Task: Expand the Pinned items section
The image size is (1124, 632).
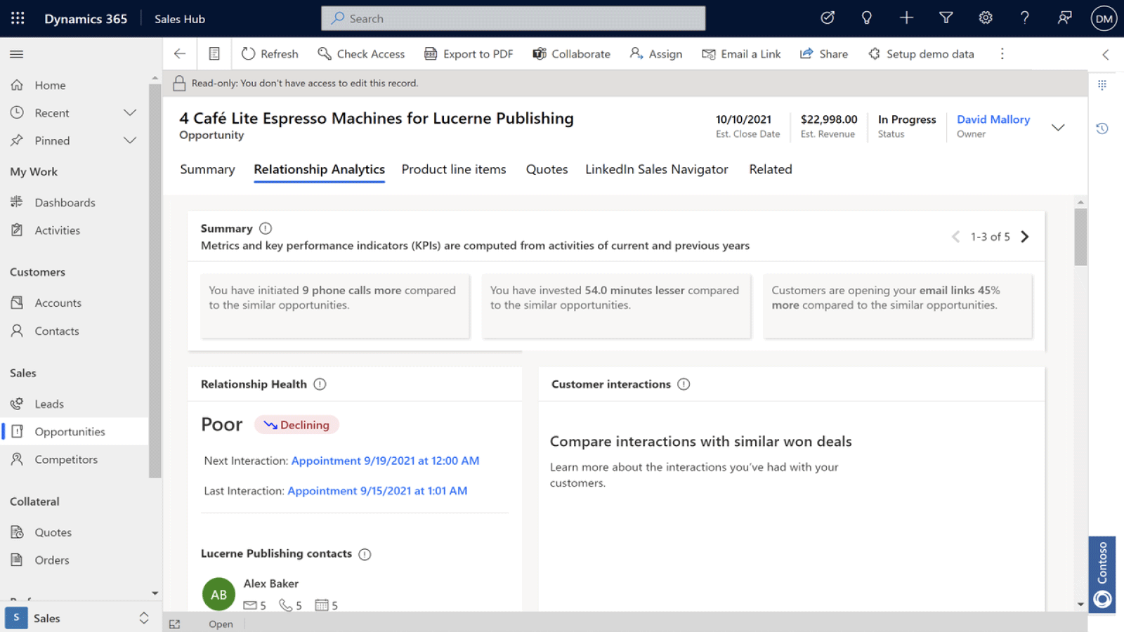Action: [x=130, y=140]
